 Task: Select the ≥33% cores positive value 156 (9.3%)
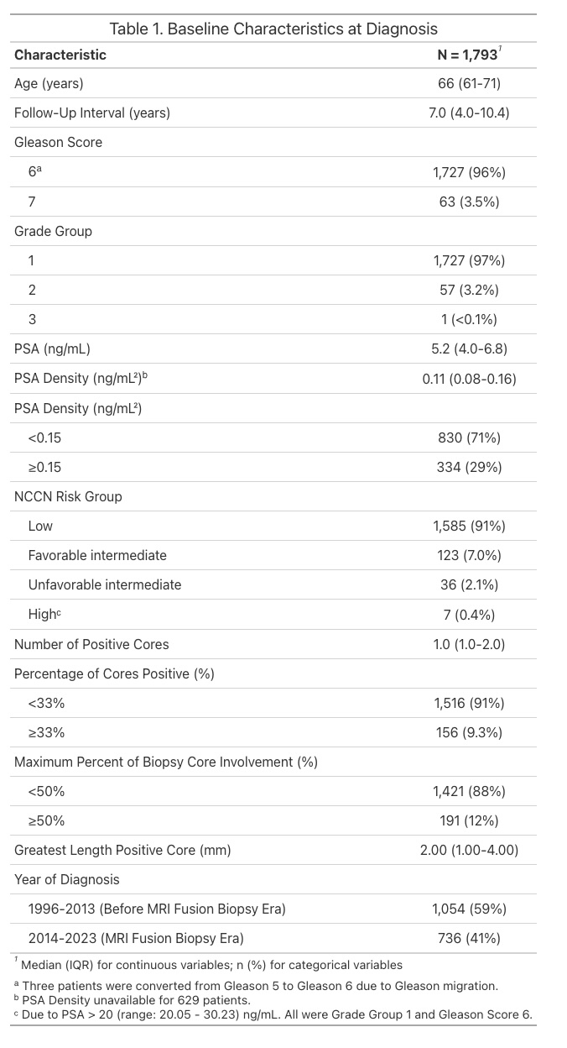(469, 732)
